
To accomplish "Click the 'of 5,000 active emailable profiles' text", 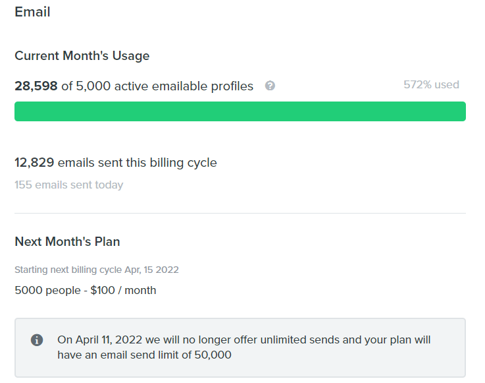I will click(157, 86).
